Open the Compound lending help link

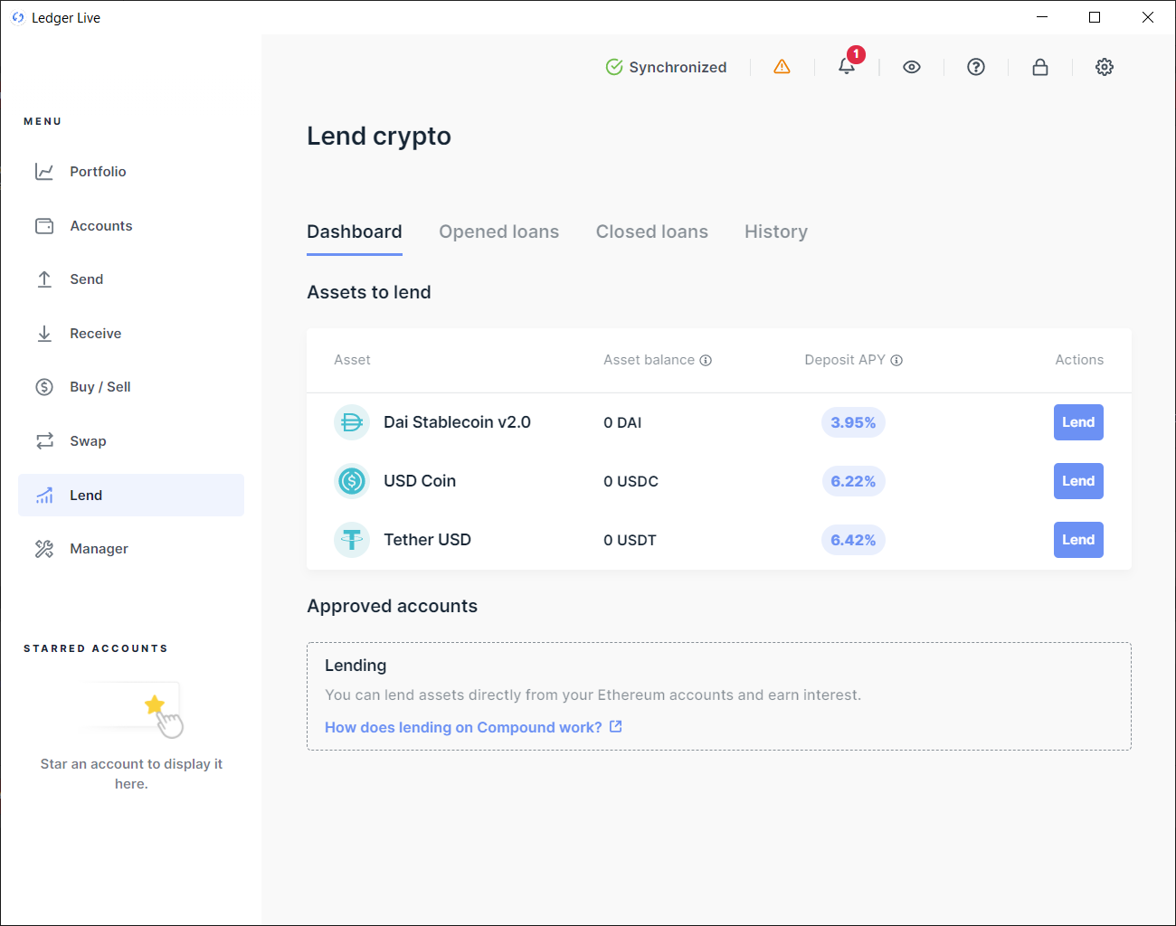[x=463, y=727]
